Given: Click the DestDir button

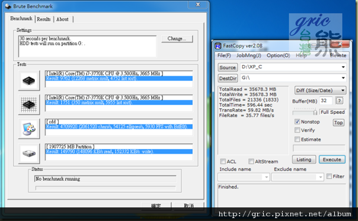Looking at the screenshot, I should coord(228,78).
